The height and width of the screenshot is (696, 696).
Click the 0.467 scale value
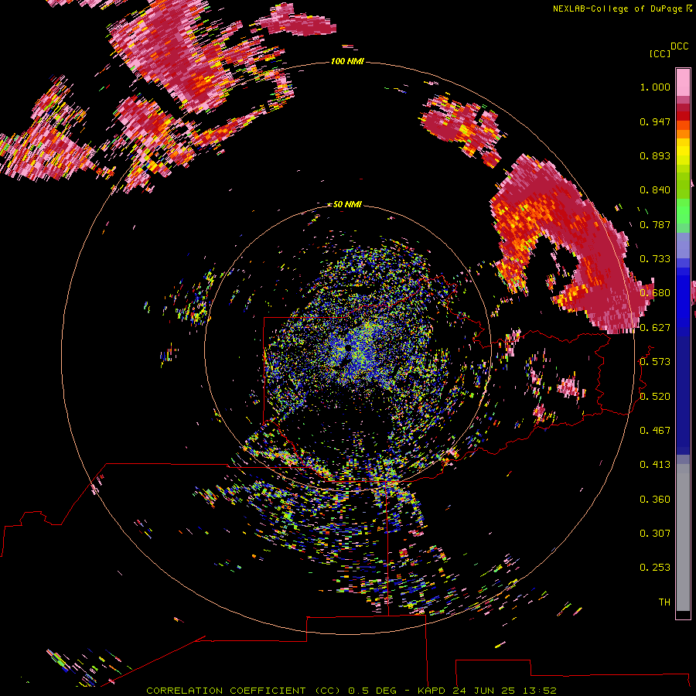click(655, 431)
